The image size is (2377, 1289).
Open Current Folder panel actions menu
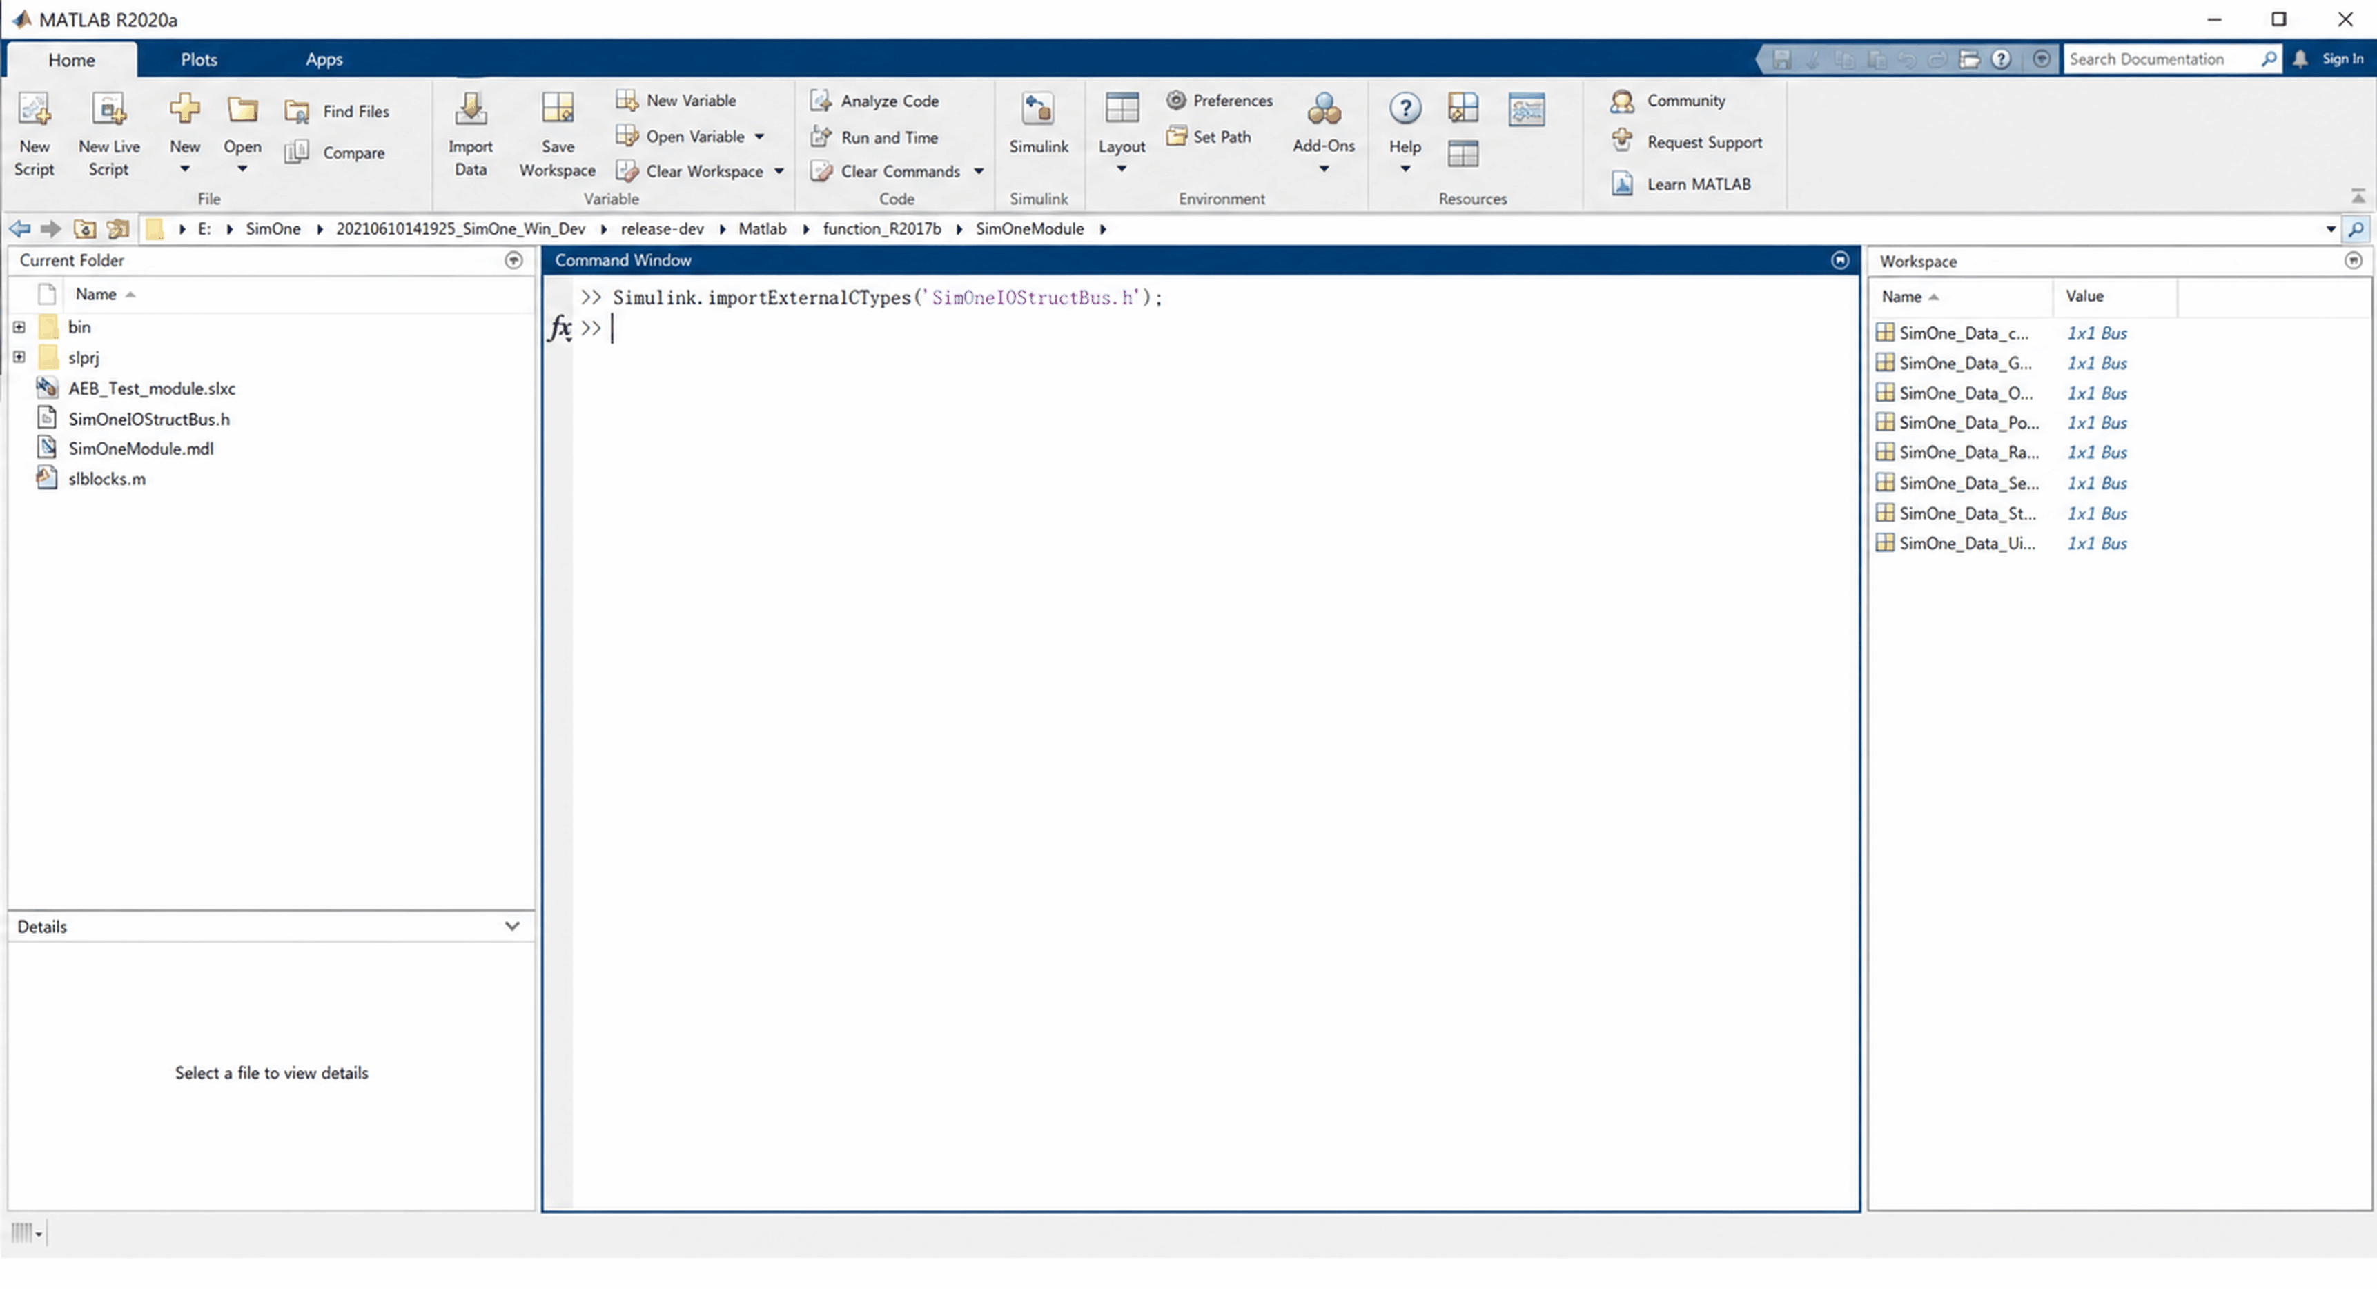pos(514,261)
